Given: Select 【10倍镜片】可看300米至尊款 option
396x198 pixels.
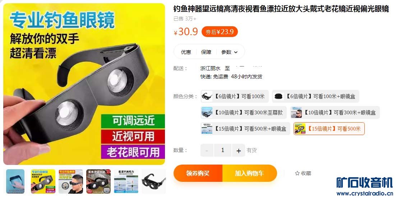Looking at the screenshot, I should pyautogui.click(x=244, y=112).
